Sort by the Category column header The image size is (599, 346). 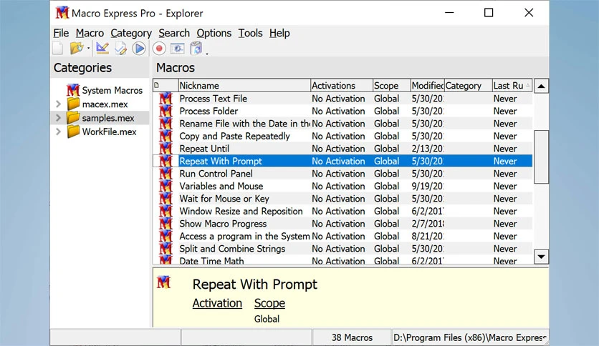(468, 85)
